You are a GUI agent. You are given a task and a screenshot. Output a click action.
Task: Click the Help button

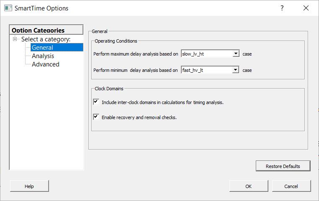29,186
